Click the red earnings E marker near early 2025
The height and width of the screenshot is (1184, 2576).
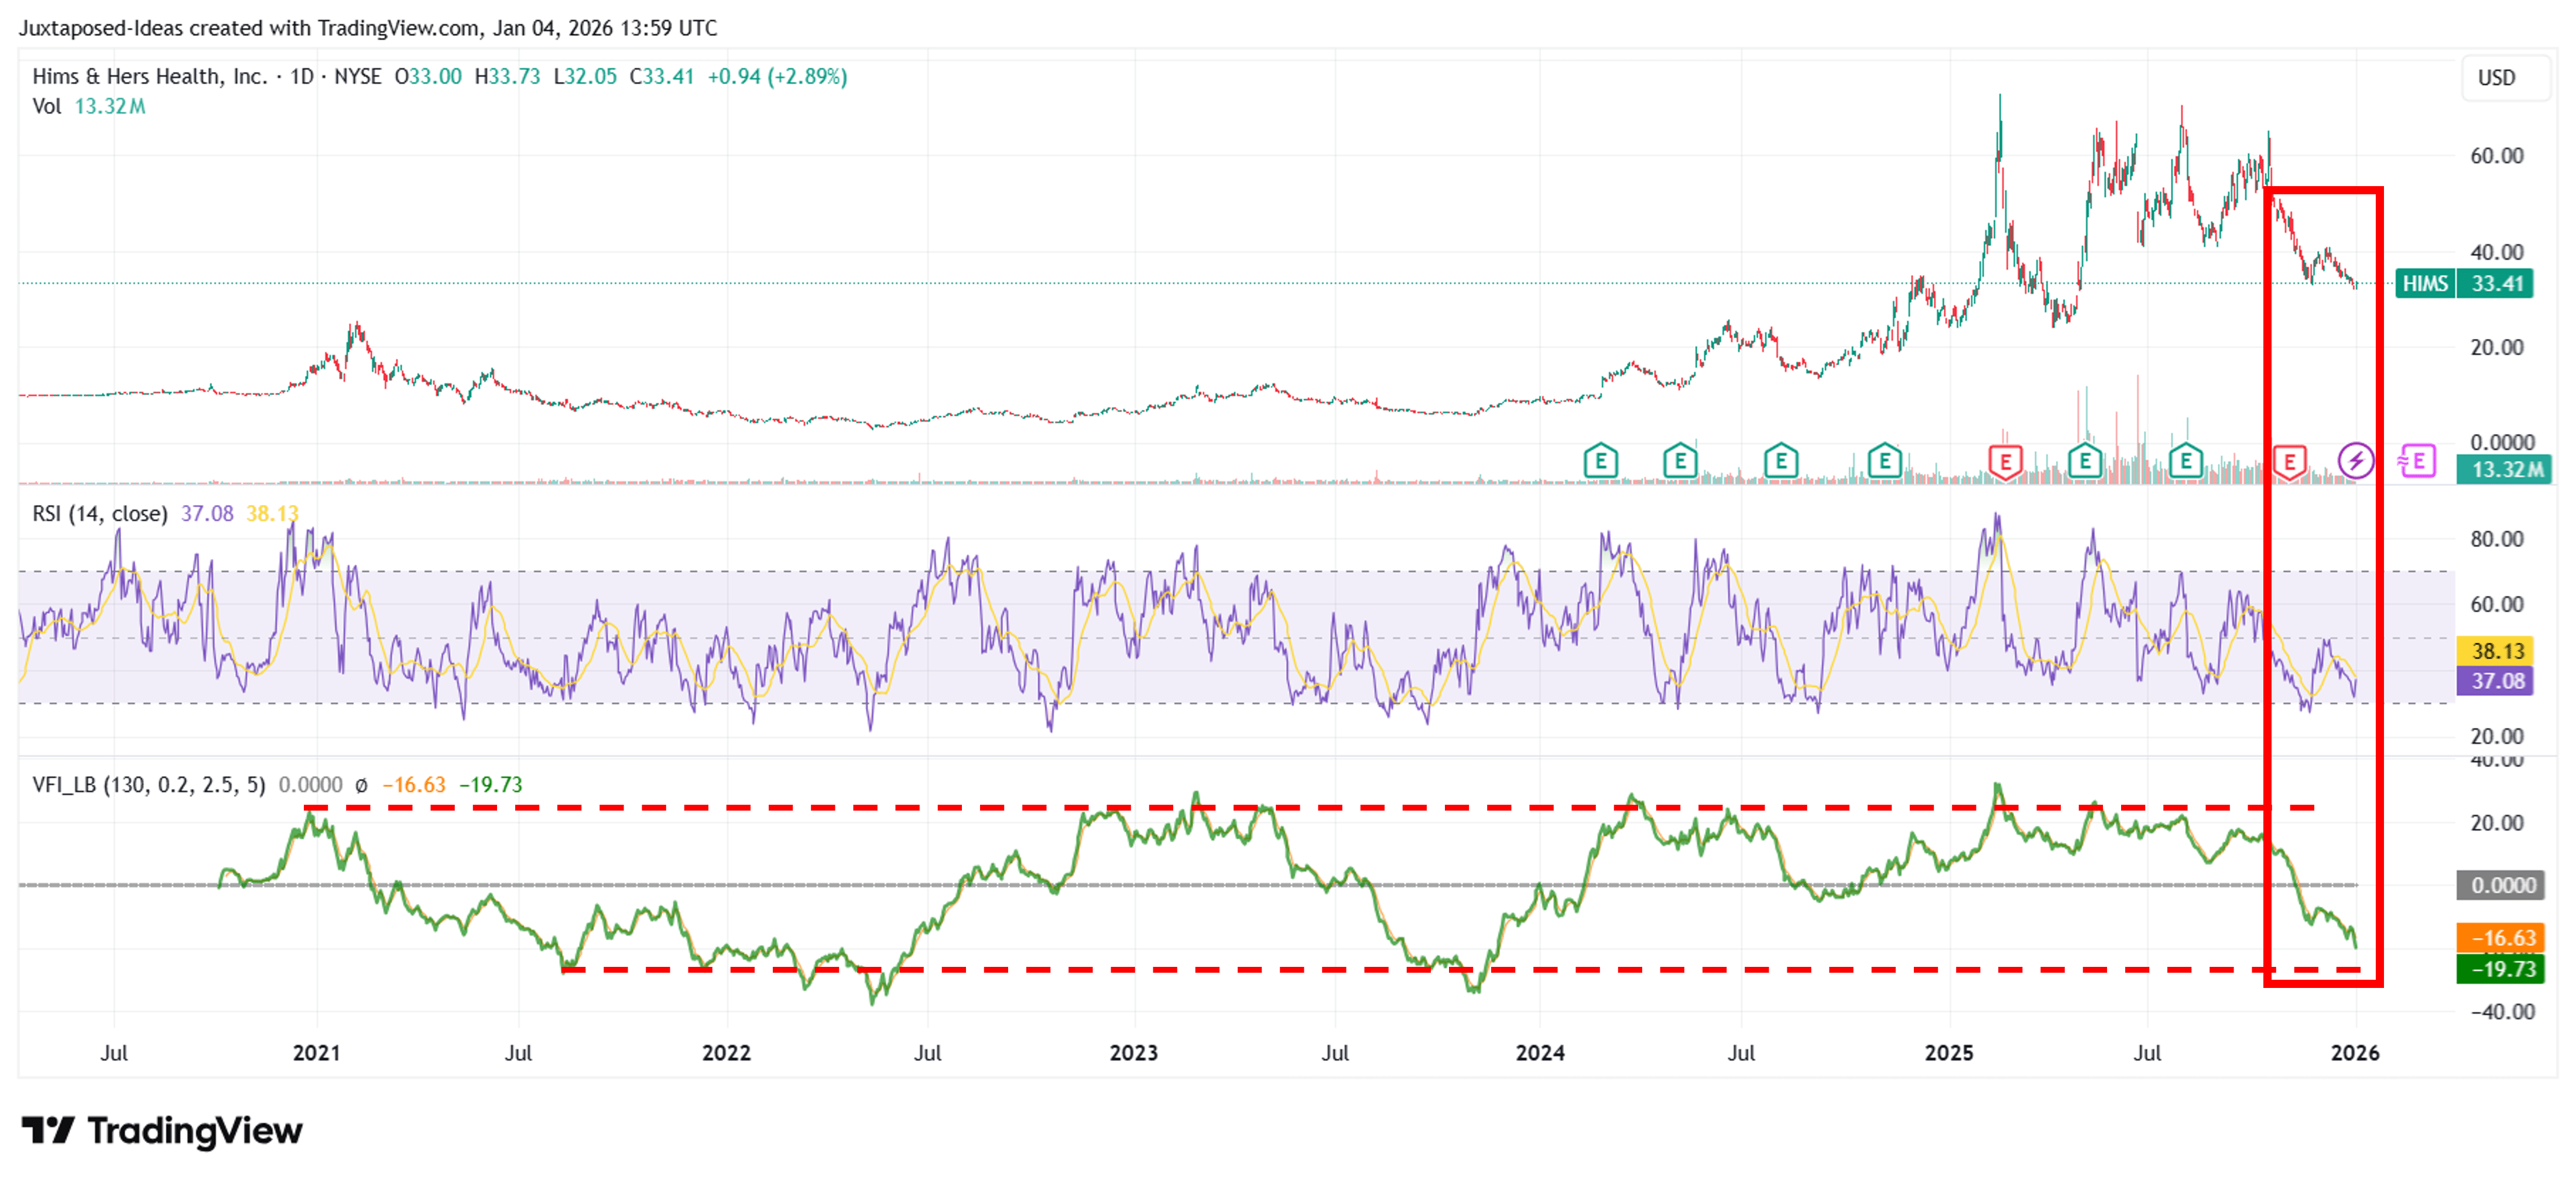click(2005, 462)
